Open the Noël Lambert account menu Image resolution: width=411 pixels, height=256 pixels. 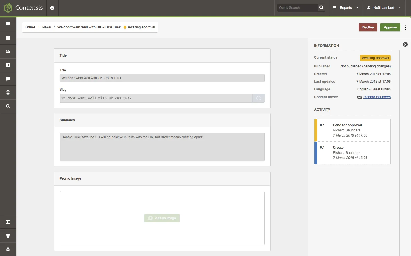(384, 8)
